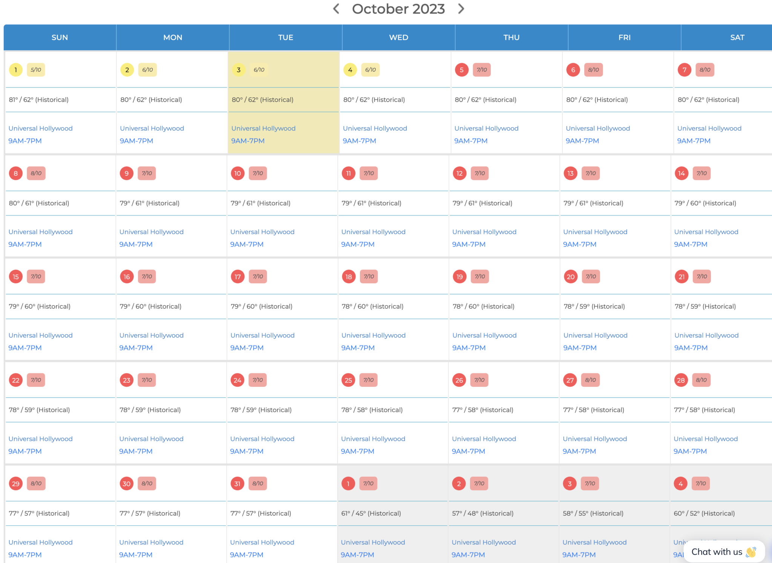Select October 14 date circle
The height and width of the screenshot is (563, 772).
[682, 173]
